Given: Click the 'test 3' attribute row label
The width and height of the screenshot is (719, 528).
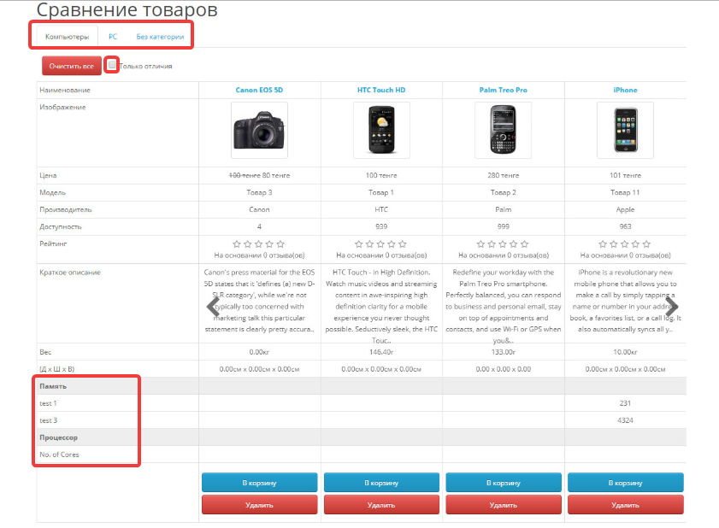Looking at the screenshot, I should (x=48, y=420).
